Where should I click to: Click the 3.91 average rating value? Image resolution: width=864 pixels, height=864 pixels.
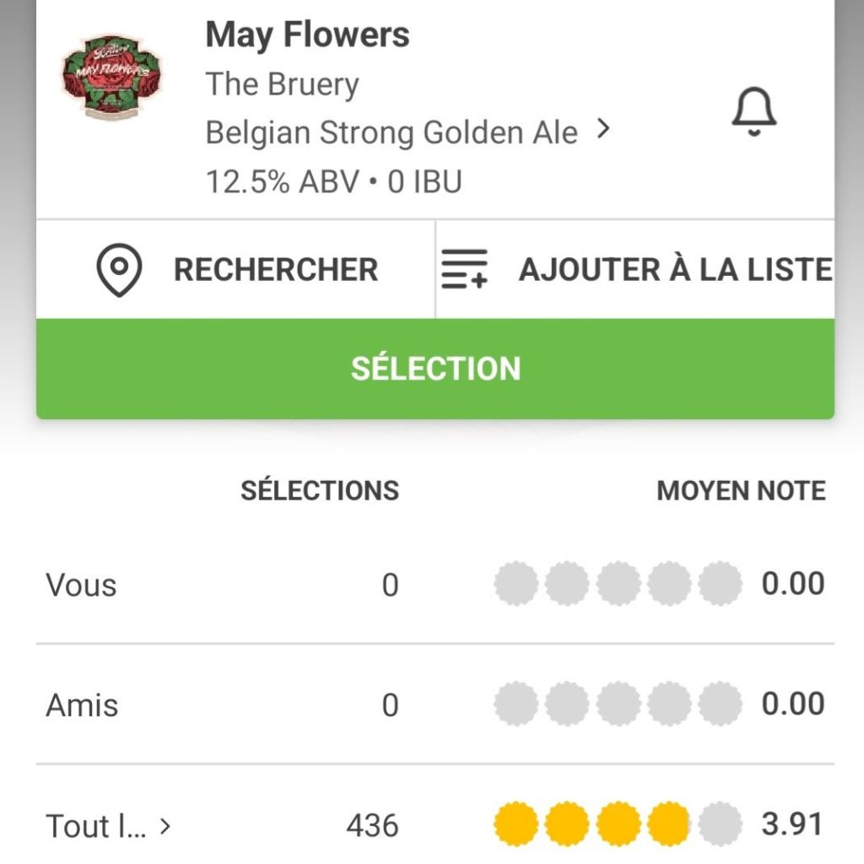pyautogui.click(x=792, y=824)
